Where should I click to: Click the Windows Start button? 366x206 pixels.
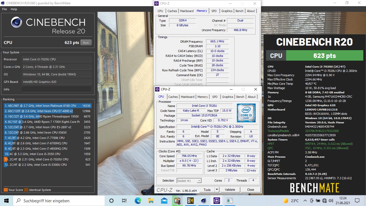click(6, 200)
